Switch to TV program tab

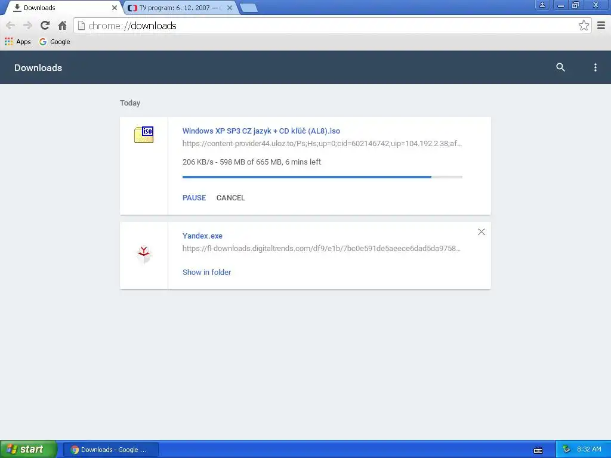[x=178, y=8]
